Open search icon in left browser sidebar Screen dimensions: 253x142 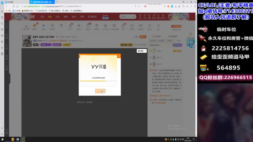pos(2,23)
